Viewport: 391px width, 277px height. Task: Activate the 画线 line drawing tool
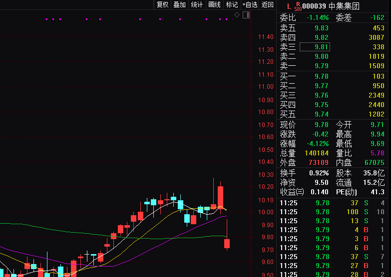(214, 4)
